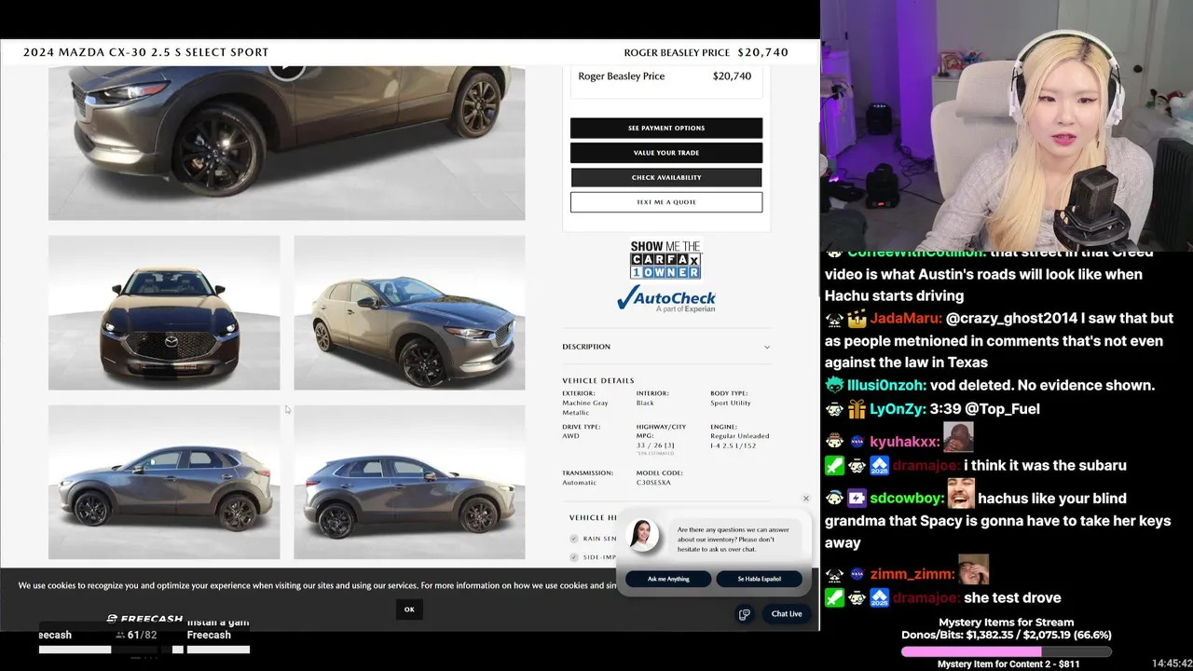Click the crown badge next to JadaMaru

tap(857, 320)
